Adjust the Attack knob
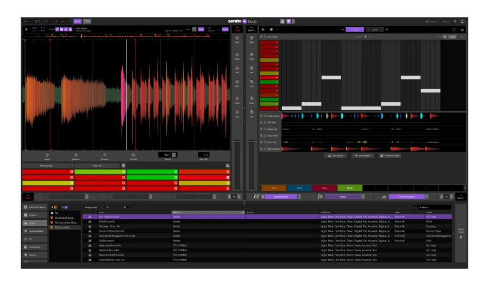 click(47, 155)
